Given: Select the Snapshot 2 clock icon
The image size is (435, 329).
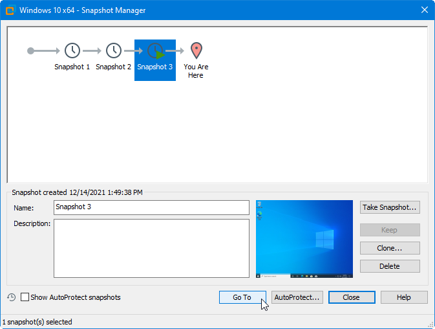Looking at the screenshot, I should (114, 51).
